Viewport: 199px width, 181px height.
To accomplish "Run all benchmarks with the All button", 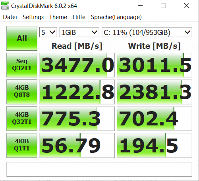I will 22,39.
